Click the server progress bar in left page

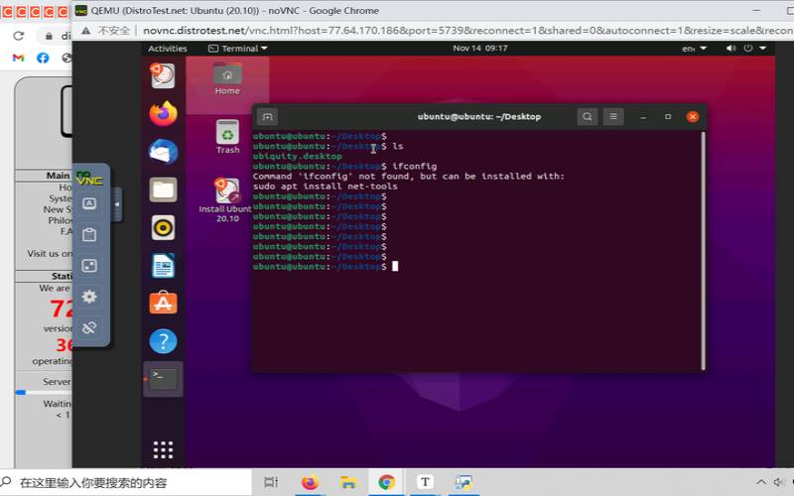(44, 392)
